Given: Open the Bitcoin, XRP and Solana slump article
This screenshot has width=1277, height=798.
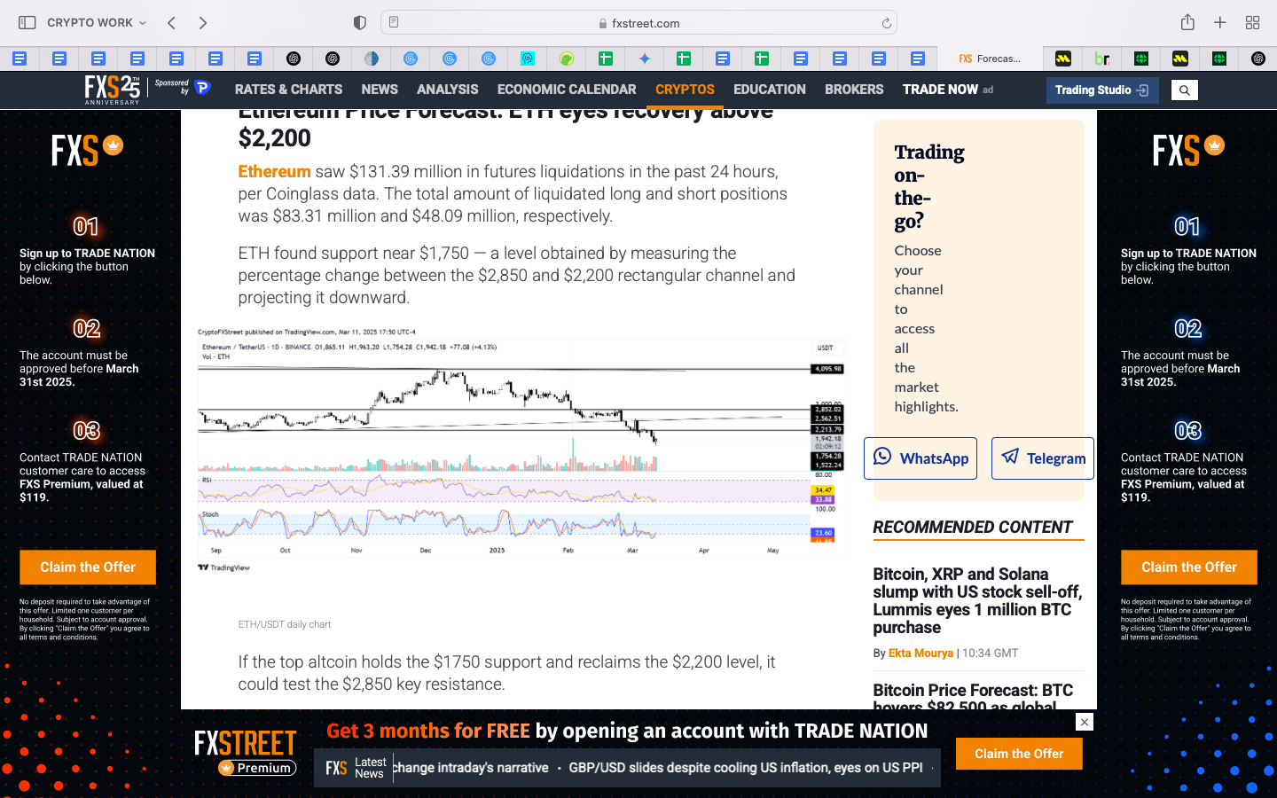Looking at the screenshot, I should 977,600.
